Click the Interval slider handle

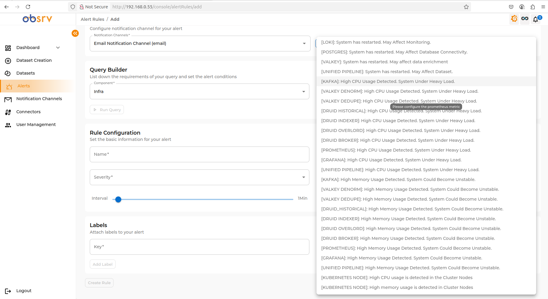coord(118,199)
